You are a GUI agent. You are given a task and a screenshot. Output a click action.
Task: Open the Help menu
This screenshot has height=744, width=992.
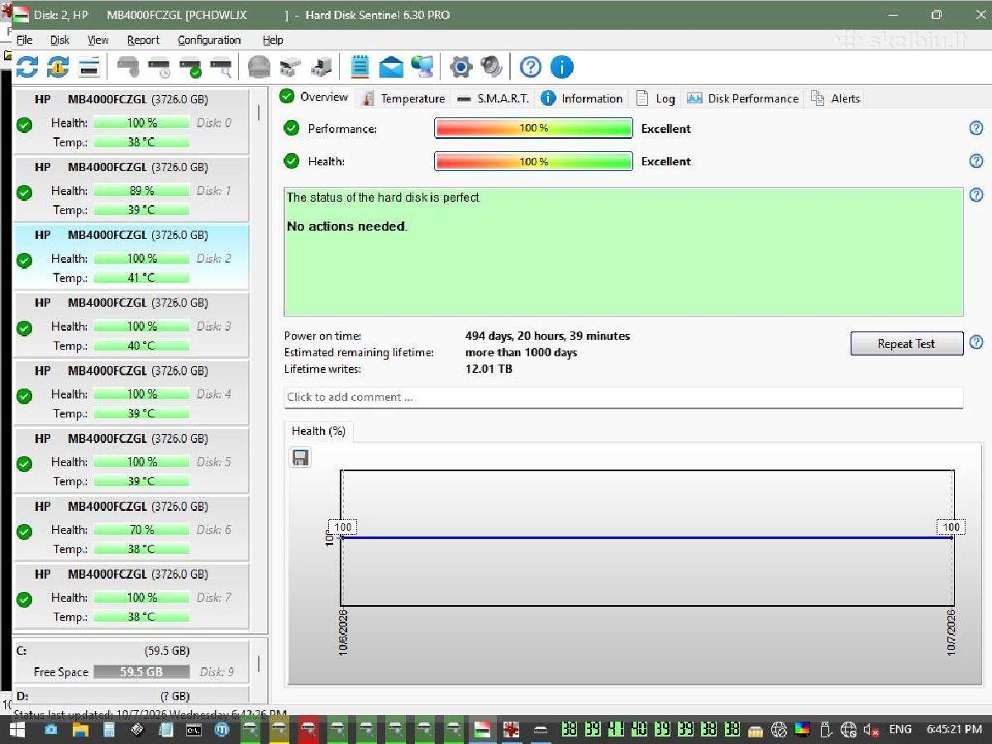coord(273,40)
